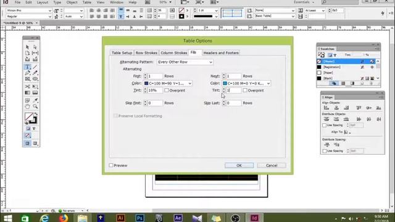
Task: Open Photoshop from taskbar
Action: 139,218
